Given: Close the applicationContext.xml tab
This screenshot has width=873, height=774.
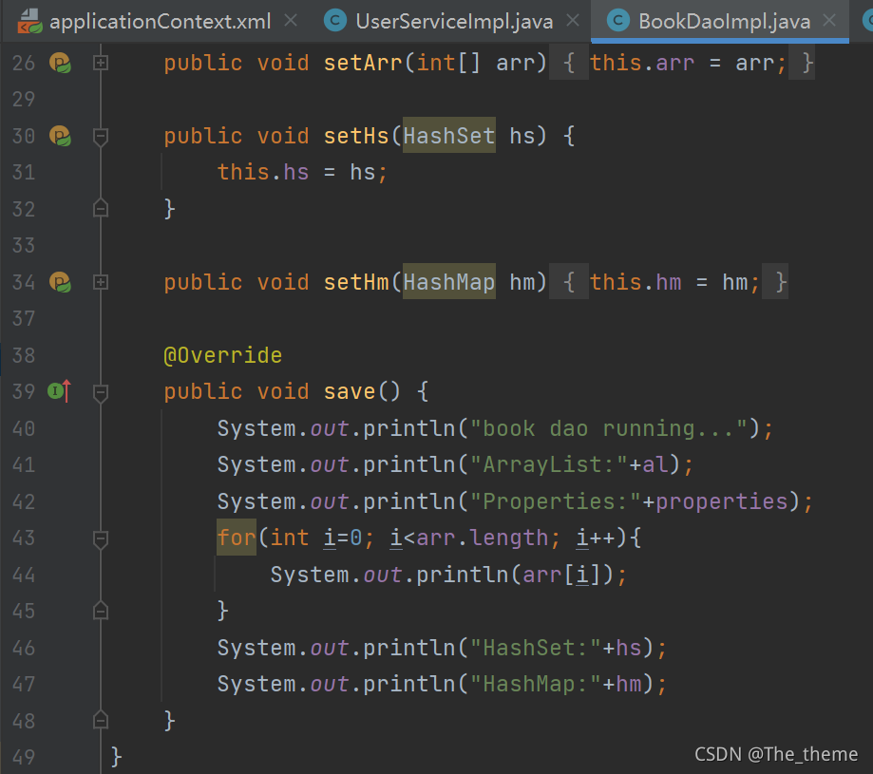Looking at the screenshot, I should [291, 21].
